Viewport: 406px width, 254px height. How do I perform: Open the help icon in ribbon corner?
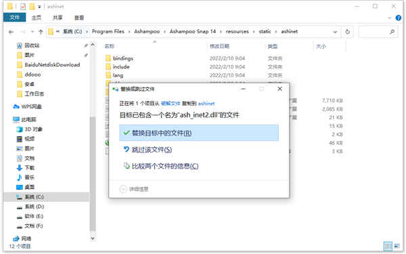(x=399, y=18)
